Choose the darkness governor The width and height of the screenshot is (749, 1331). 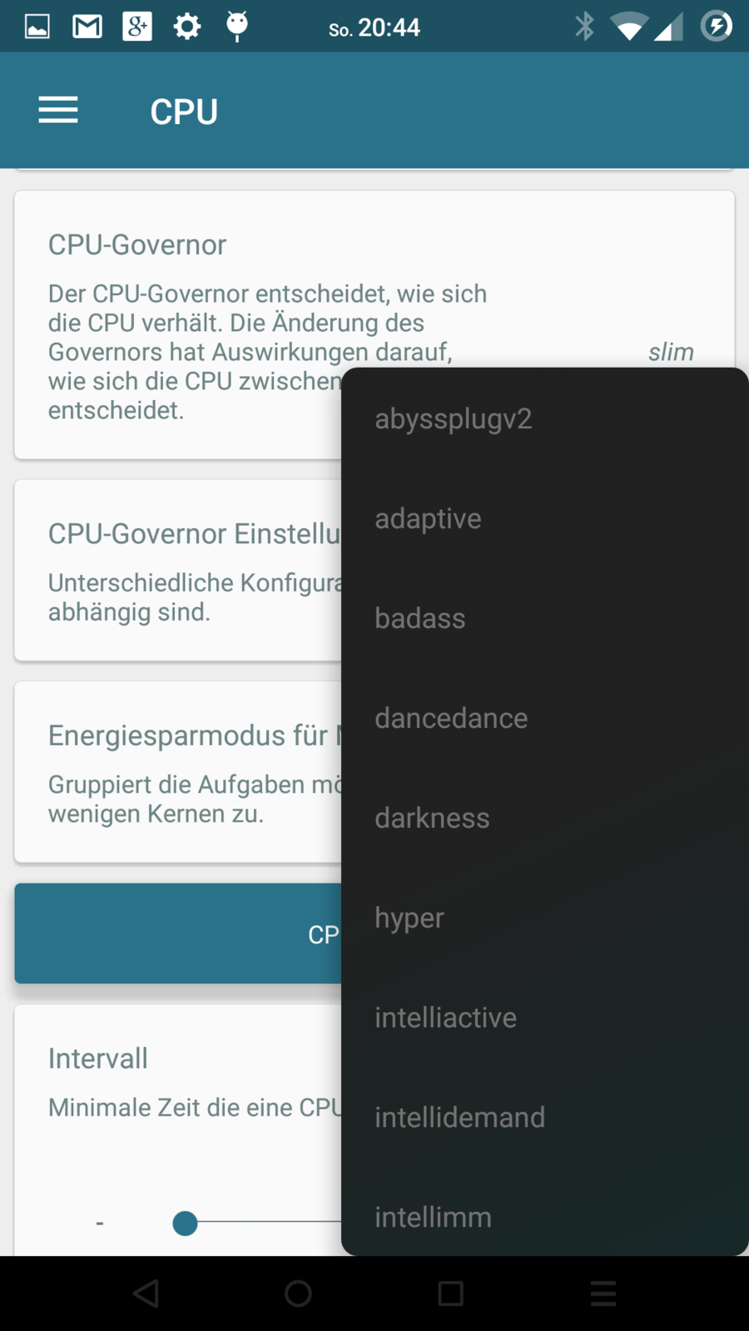click(x=433, y=818)
